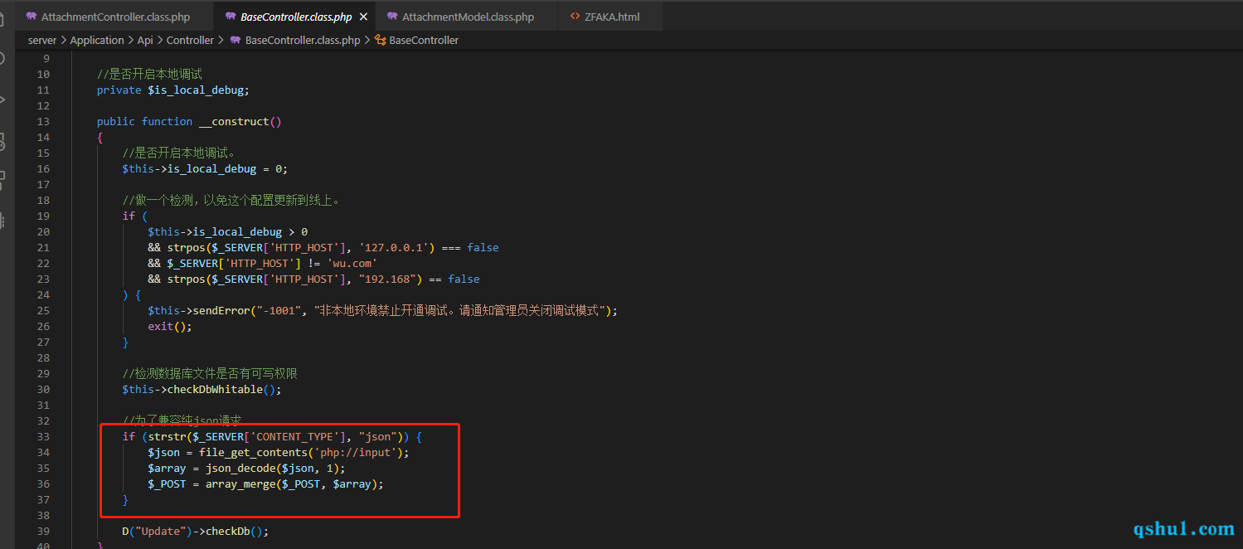Open the server breadcrumb folder
The height and width of the screenshot is (549, 1243).
pos(42,40)
